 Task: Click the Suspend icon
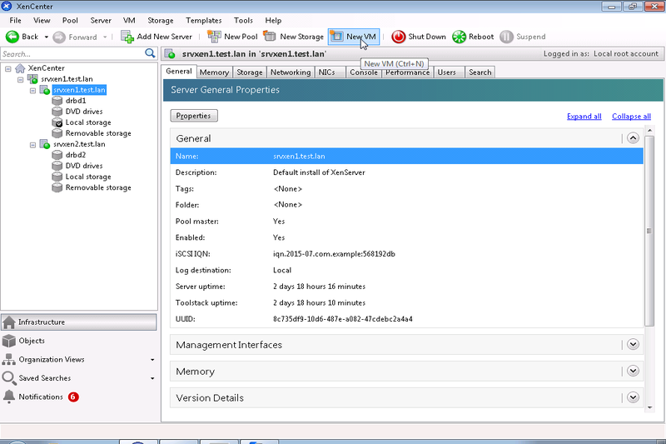click(506, 37)
